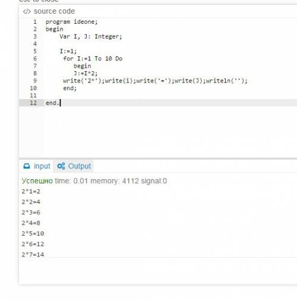Screen dimensions: 297x302
Task: Click the source code brackets icon
Action: [27, 11]
